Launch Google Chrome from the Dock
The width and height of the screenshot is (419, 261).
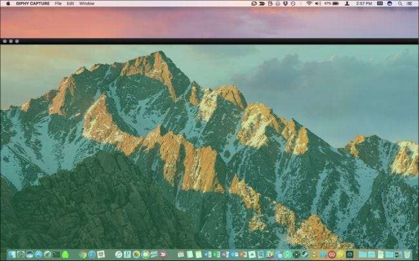click(84, 255)
